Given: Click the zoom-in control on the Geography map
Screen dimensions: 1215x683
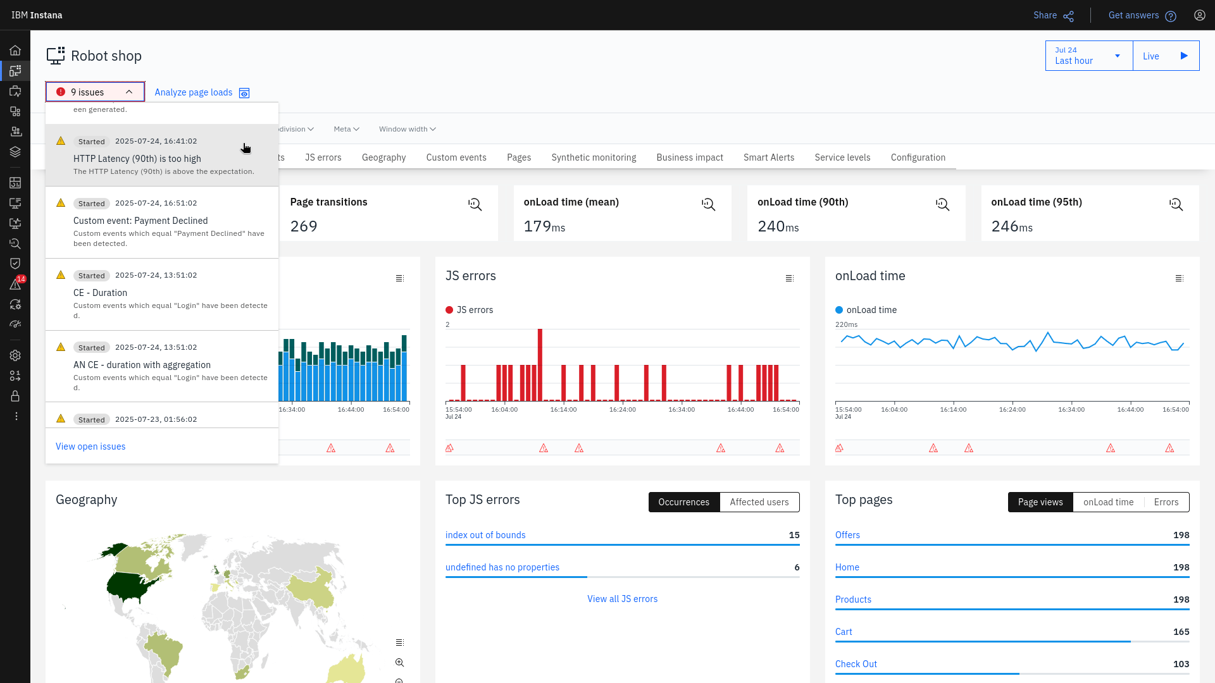Looking at the screenshot, I should tap(400, 662).
